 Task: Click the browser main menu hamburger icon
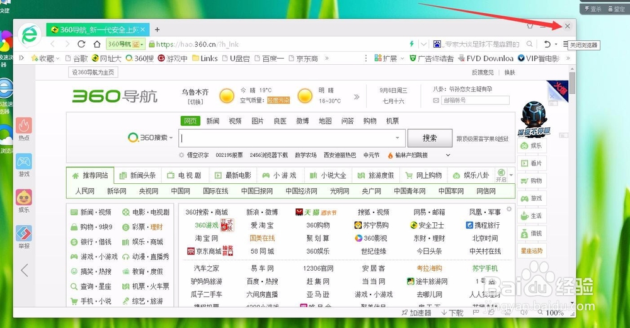(x=566, y=44)
